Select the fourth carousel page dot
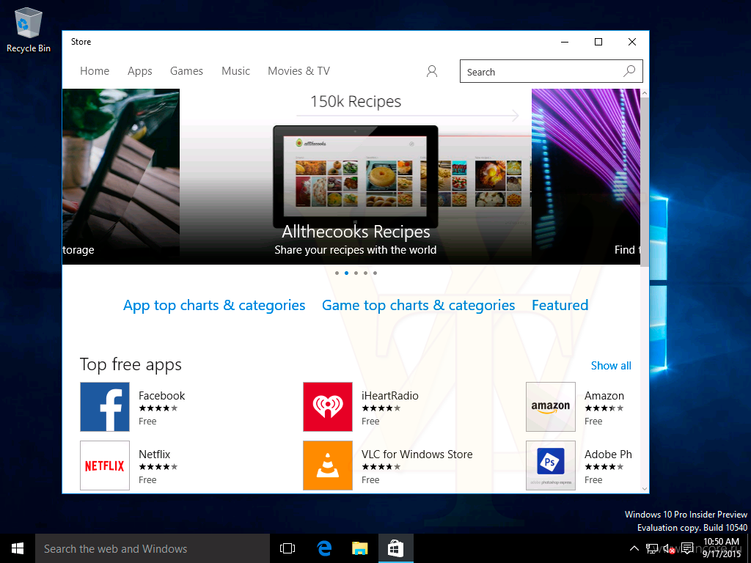 pyautogui.click(x=365, y=273)
